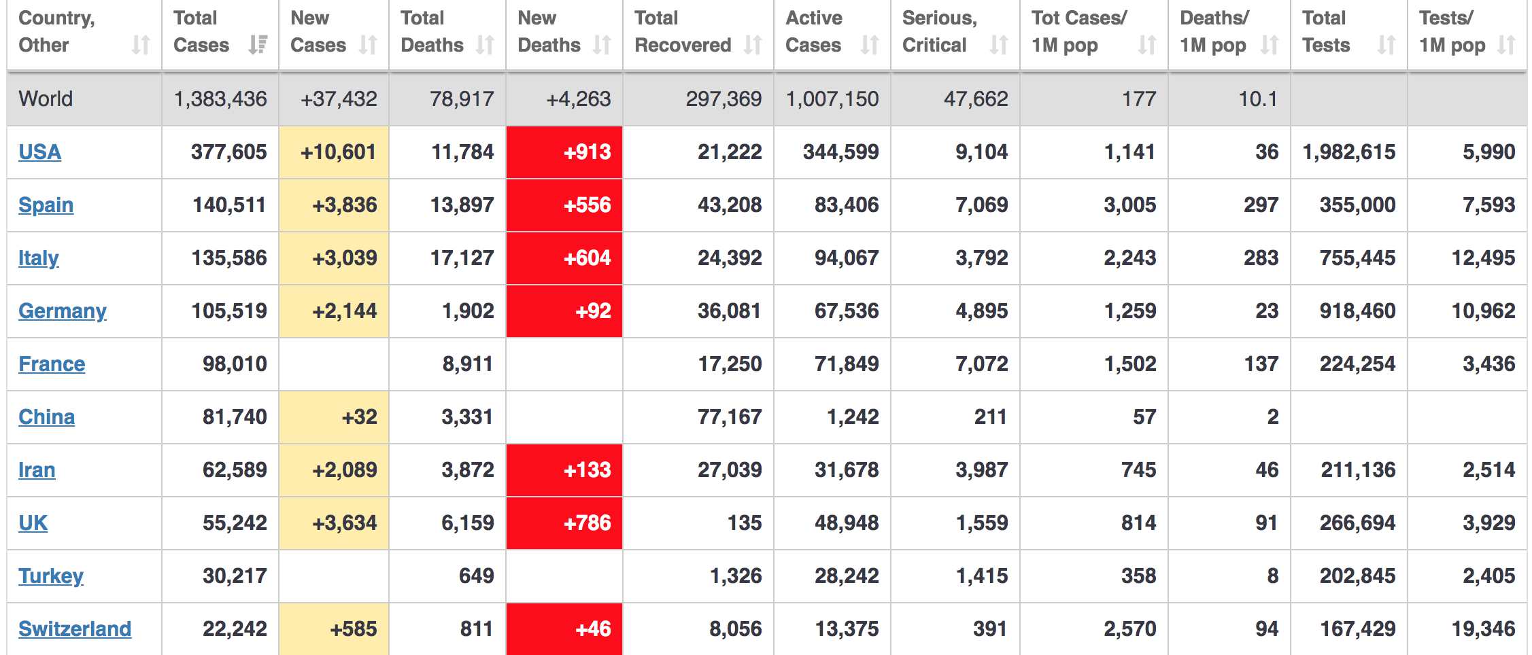Screen dimensions: 1532x655
Task: Click the 'Serious, Critical' header text
Action: click(x=940, y=31)
